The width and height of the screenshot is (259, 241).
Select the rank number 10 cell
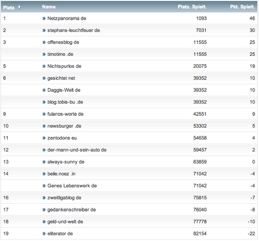click(x=6, y=126)
